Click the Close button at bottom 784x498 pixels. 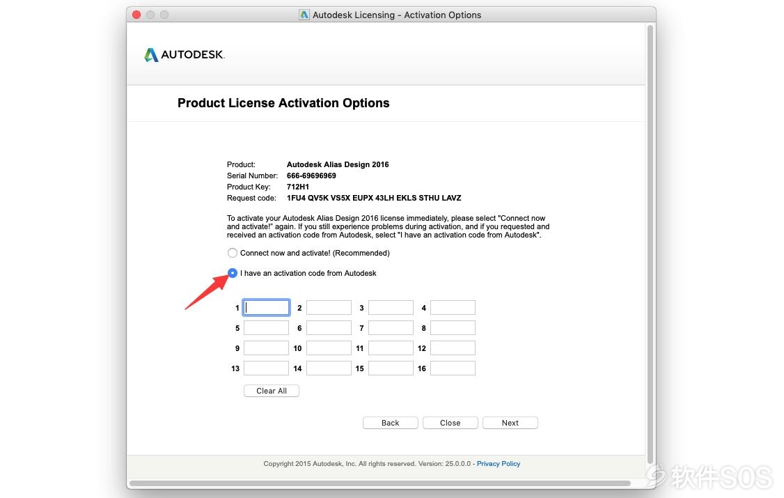tap(450, 423)
